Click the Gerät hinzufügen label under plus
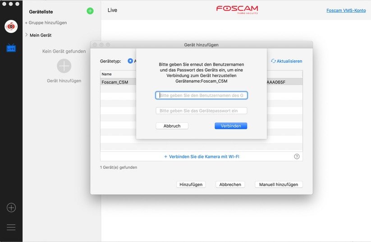Screen dimensions: 371x242 pos(64,81)
